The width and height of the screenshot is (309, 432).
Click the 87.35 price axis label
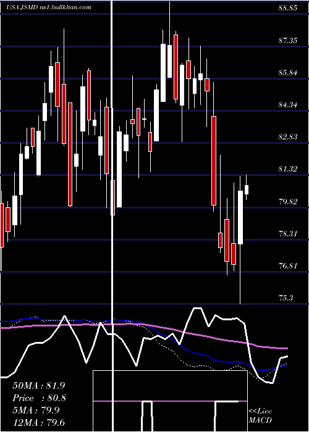pyautogui.click(x=288, y=41)
